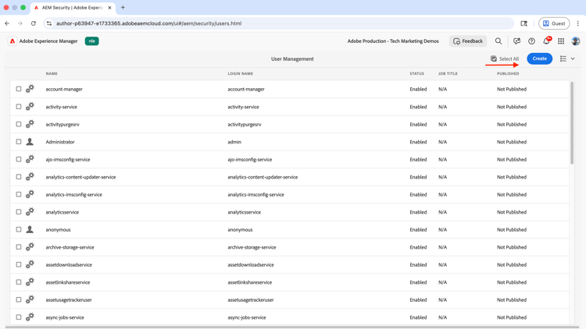Click the JOB TITLE column header

pos(448,73)
